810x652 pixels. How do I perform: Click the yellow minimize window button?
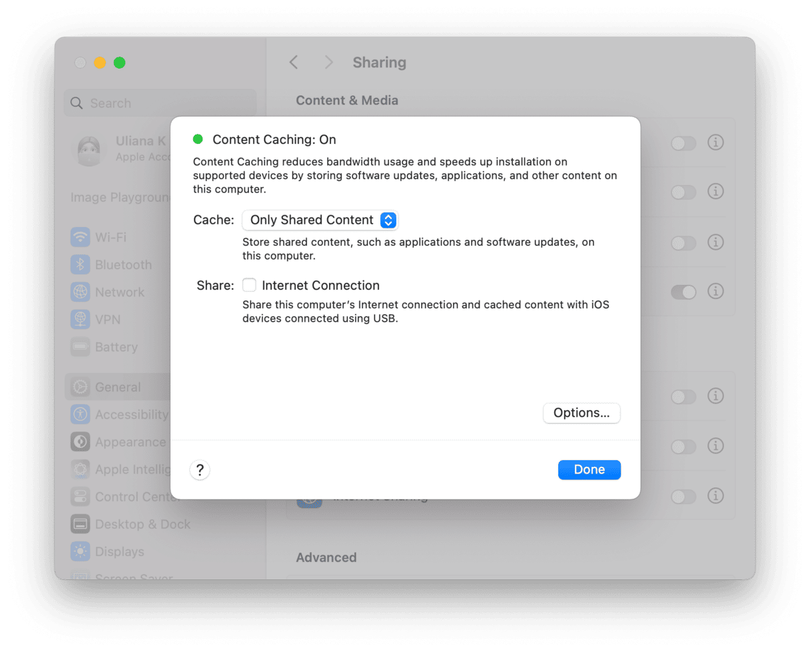pyautogui.click(x=100, y=63)
